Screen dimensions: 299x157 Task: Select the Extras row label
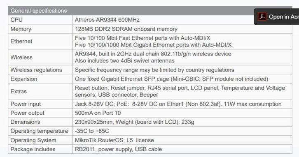tap(19, 91)
